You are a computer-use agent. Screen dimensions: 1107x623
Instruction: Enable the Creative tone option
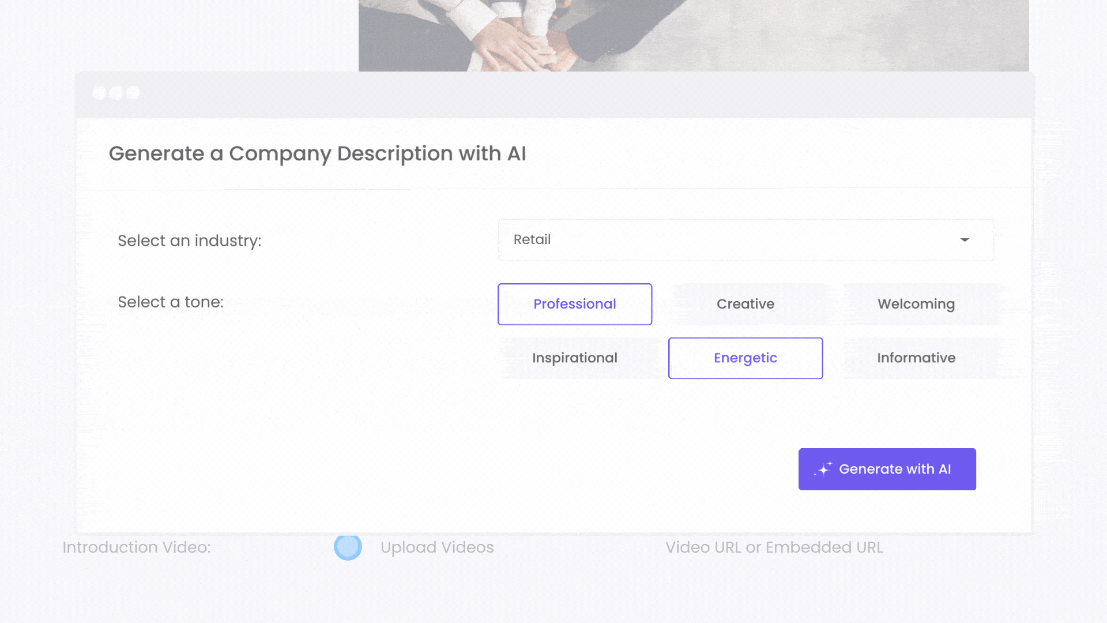[x=745, y=304]
